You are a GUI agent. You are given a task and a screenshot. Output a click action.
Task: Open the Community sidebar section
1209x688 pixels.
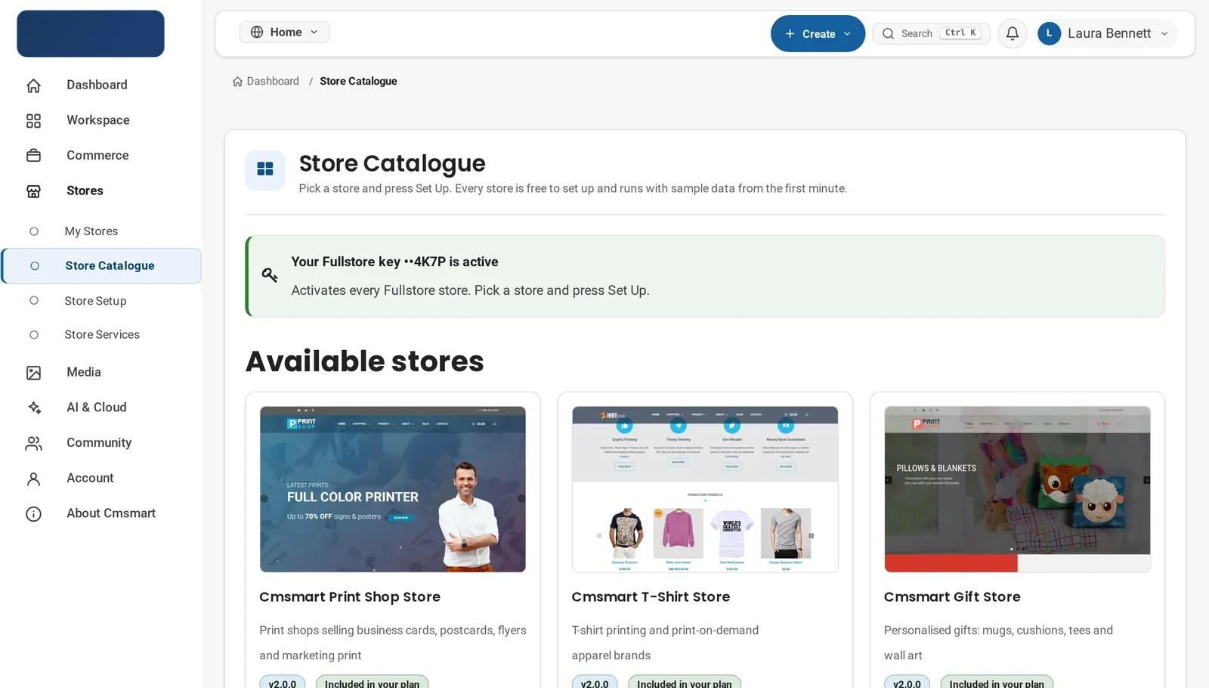[x=100, y=443]
